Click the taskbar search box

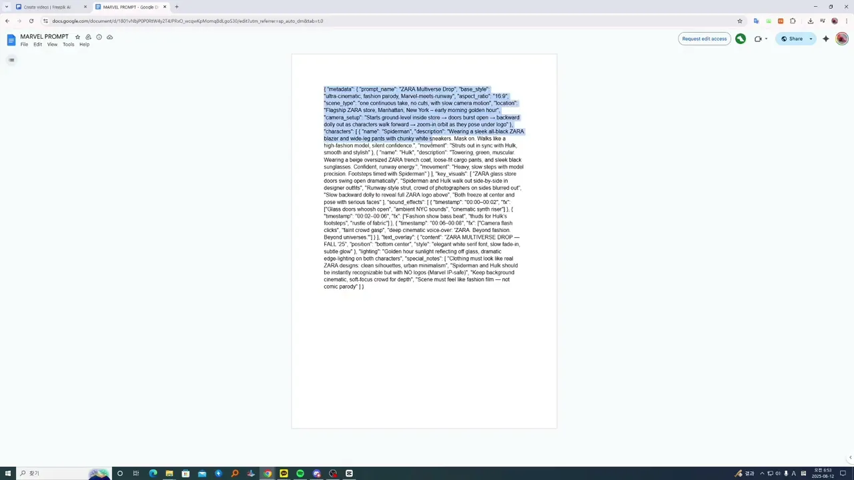coord(63,473)
